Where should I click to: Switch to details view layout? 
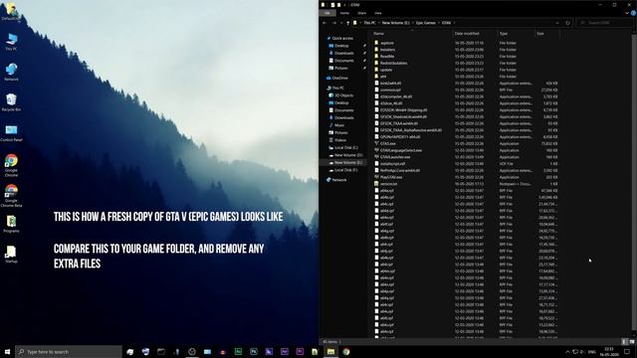[625, 342]
